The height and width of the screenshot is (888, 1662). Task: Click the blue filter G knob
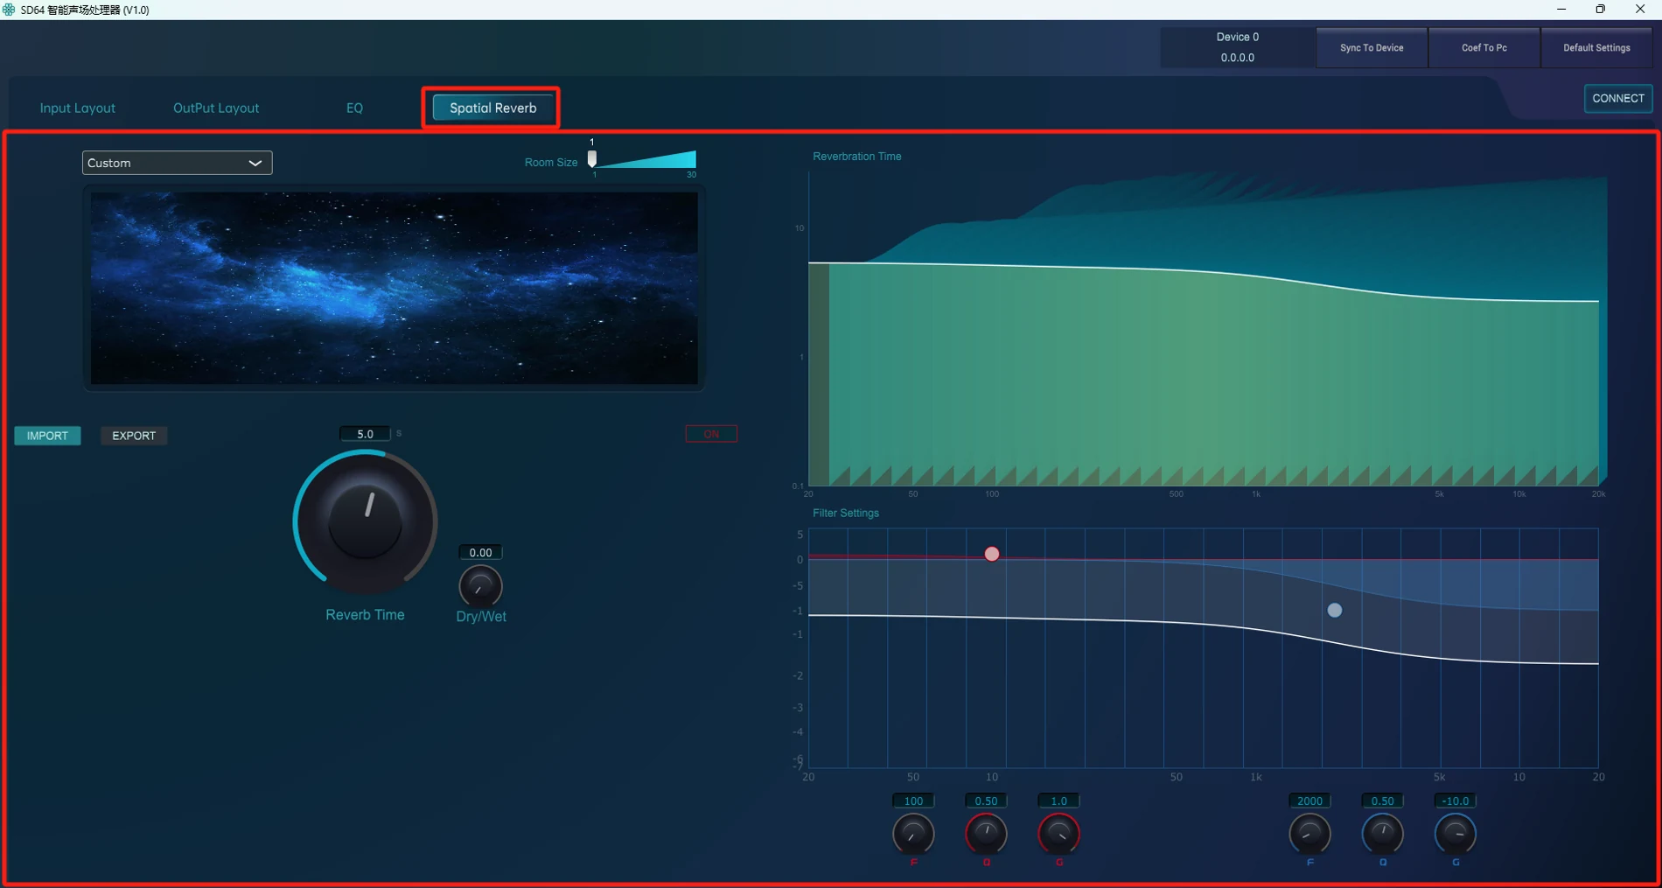1456,834
